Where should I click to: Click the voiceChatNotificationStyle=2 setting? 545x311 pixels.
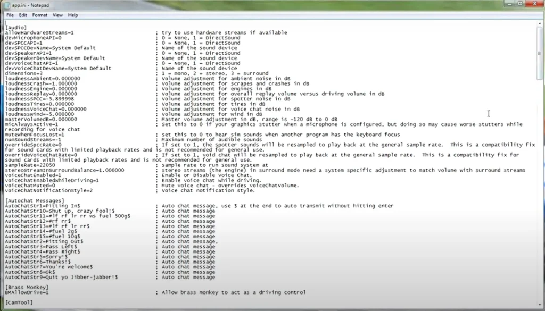point(48,190)
